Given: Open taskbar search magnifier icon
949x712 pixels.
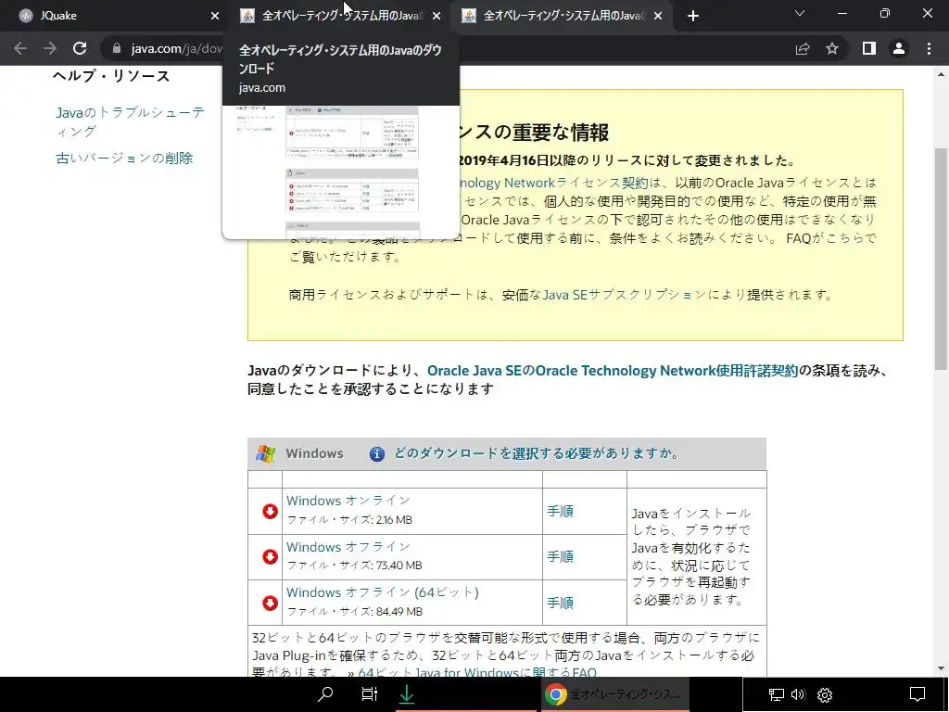Looking at the screenshot, I should pyautogui.click(x=325, y=694).
